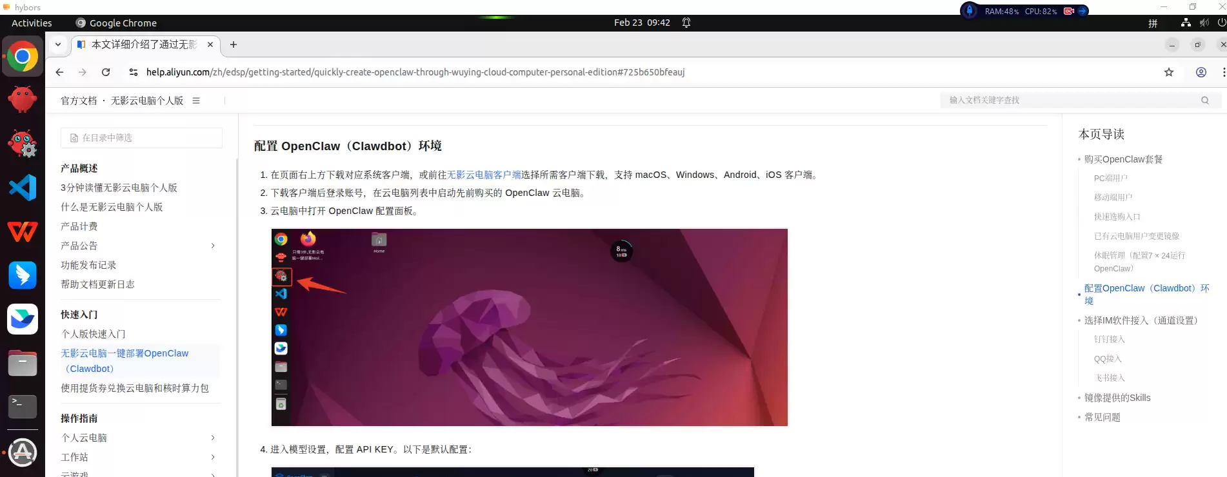Open the network status icon in system tray
The height and width of the screenshot is (477, 1227).
pos(1186,23)
